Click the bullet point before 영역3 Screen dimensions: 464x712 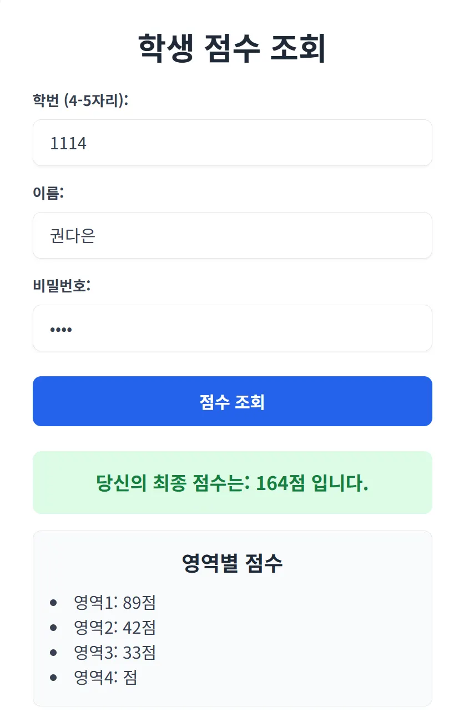pyautogui.click(x=53, y=653)
